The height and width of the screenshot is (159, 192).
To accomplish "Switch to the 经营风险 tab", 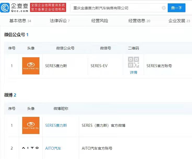I will click(x=100, y=21).
